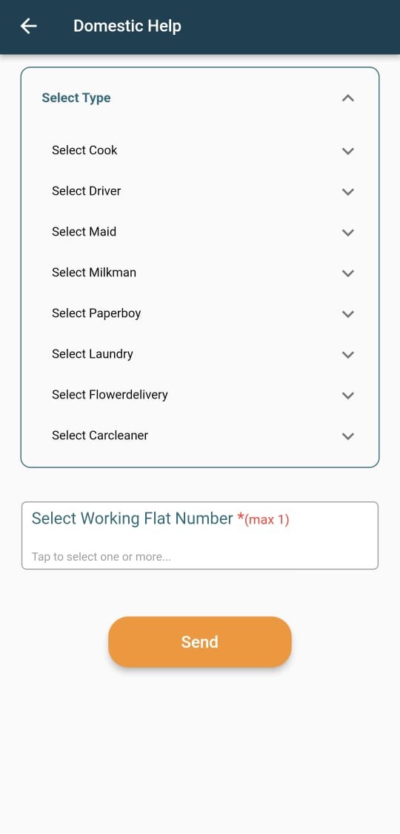Tap the Select Carcleaner label
This screenshot has height=834, width=400.
(100, 435)
